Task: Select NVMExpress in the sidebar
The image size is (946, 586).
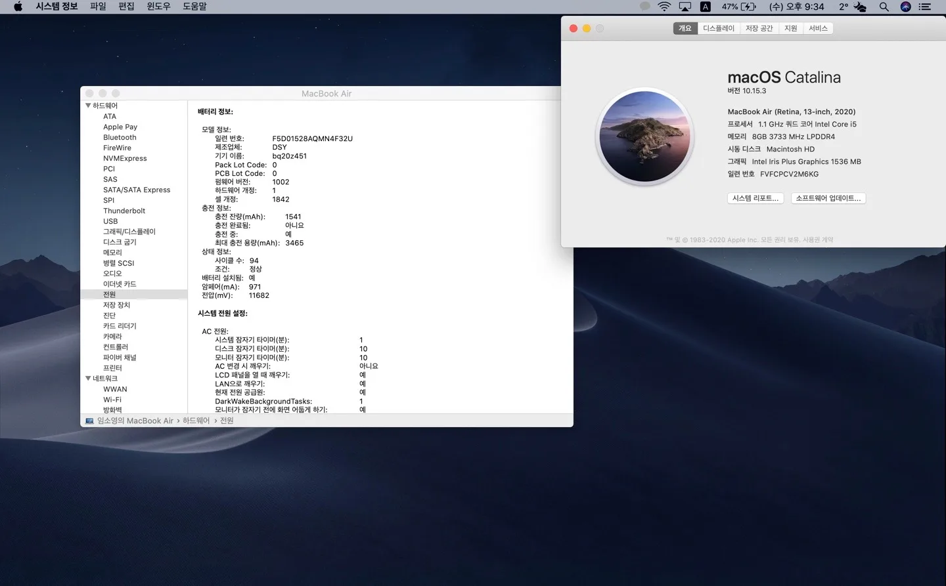Action: click(x=125, y=158)
